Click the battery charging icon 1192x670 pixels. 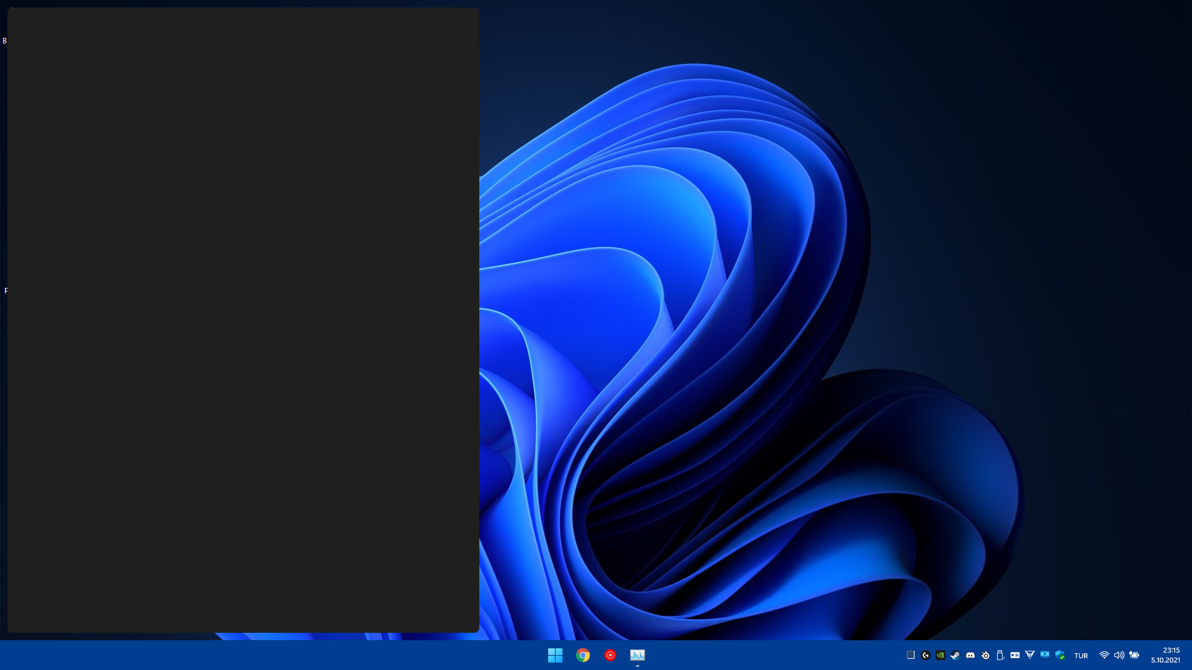click(x=1134, y=655)
